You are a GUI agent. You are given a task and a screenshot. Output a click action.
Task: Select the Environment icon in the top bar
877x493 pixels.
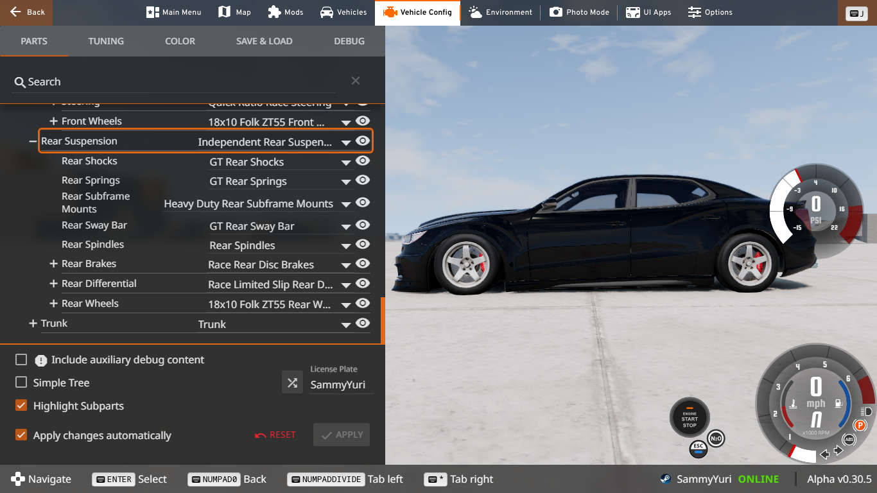click(x=500, y=12)
